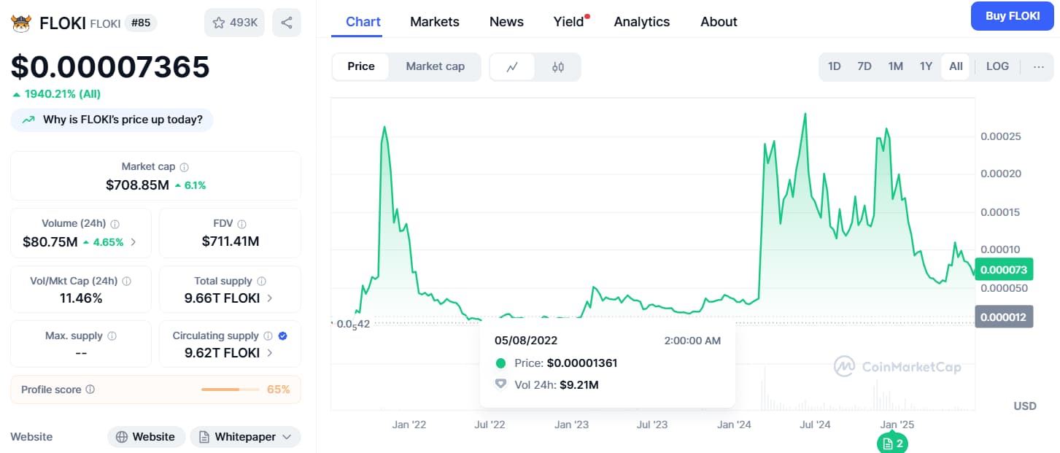Switch to the candlestick chart icon
This screenshot has height=453, width=1060.
tap(558, 67)
